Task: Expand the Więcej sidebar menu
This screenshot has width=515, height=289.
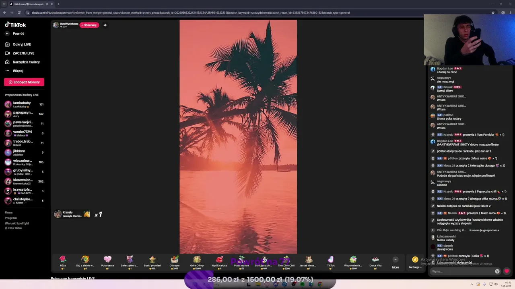Action: pyautogui.click(x=14, y=71)
